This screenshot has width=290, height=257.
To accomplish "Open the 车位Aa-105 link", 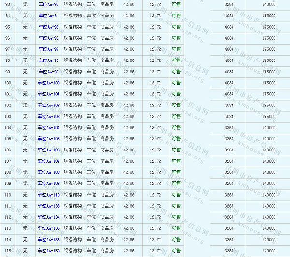I will coord(49,139).
